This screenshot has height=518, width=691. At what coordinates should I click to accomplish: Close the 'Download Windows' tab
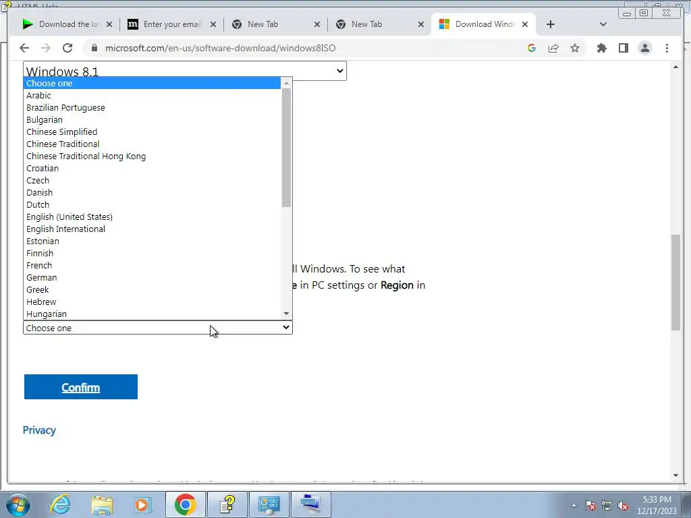pyautogui.click(x=525, y=24)
